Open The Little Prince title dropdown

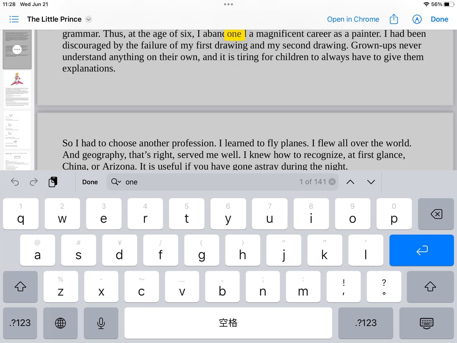pos(89,19)
